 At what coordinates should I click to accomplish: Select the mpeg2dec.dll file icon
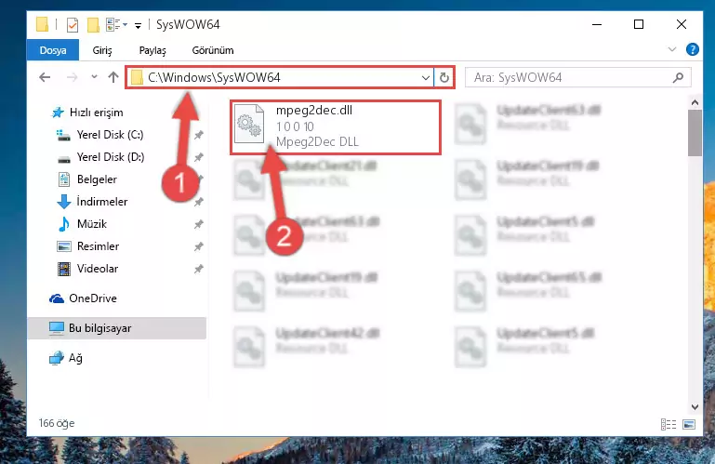tap(249, 124)
